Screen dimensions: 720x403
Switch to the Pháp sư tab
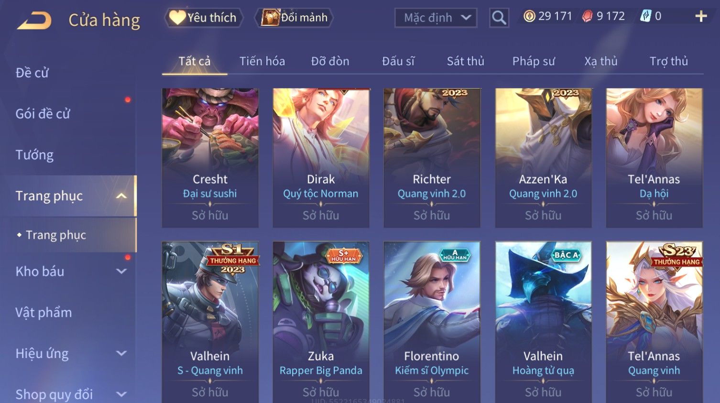534,61
